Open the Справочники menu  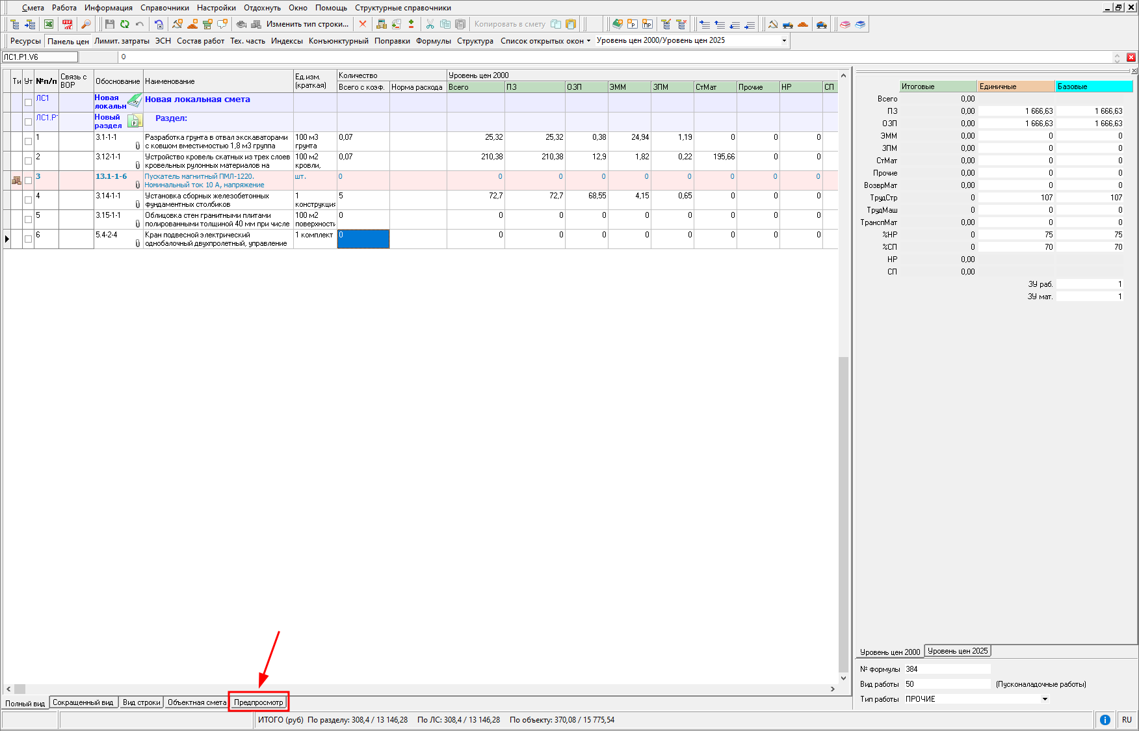pyautogui.click(x=164, y=8)
